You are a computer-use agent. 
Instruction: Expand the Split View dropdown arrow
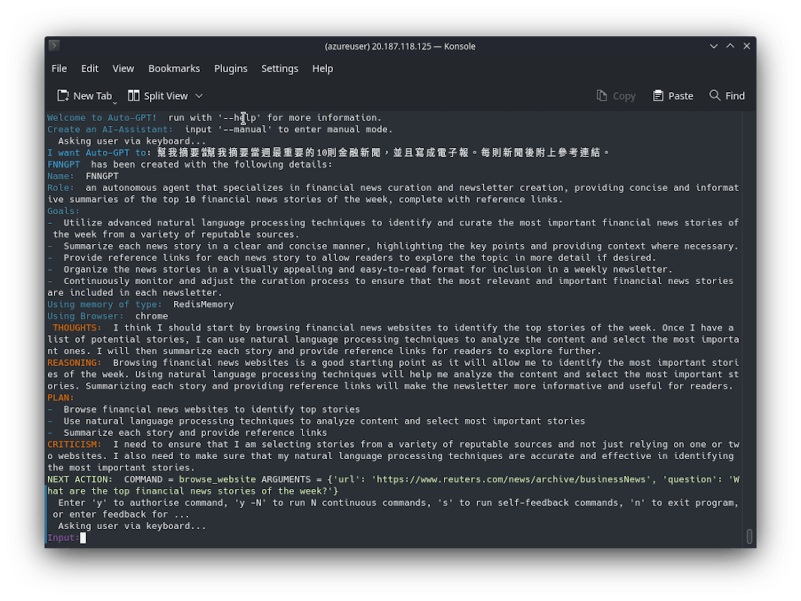click(199, 96)
